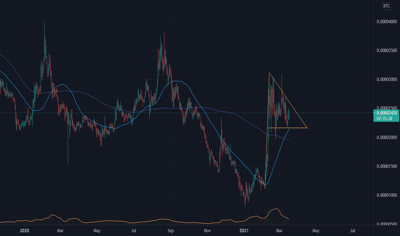Viewport: 400px width, 236px height.
Task: Select the orange triangle pattern apex
Action: pos(307,128)
